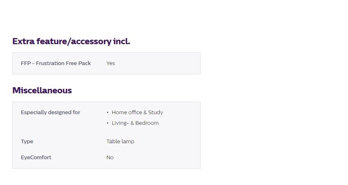Click the word 'Bedroom' in the list
The height and width of the screenshot is (185, 348).
coord(147,123)
